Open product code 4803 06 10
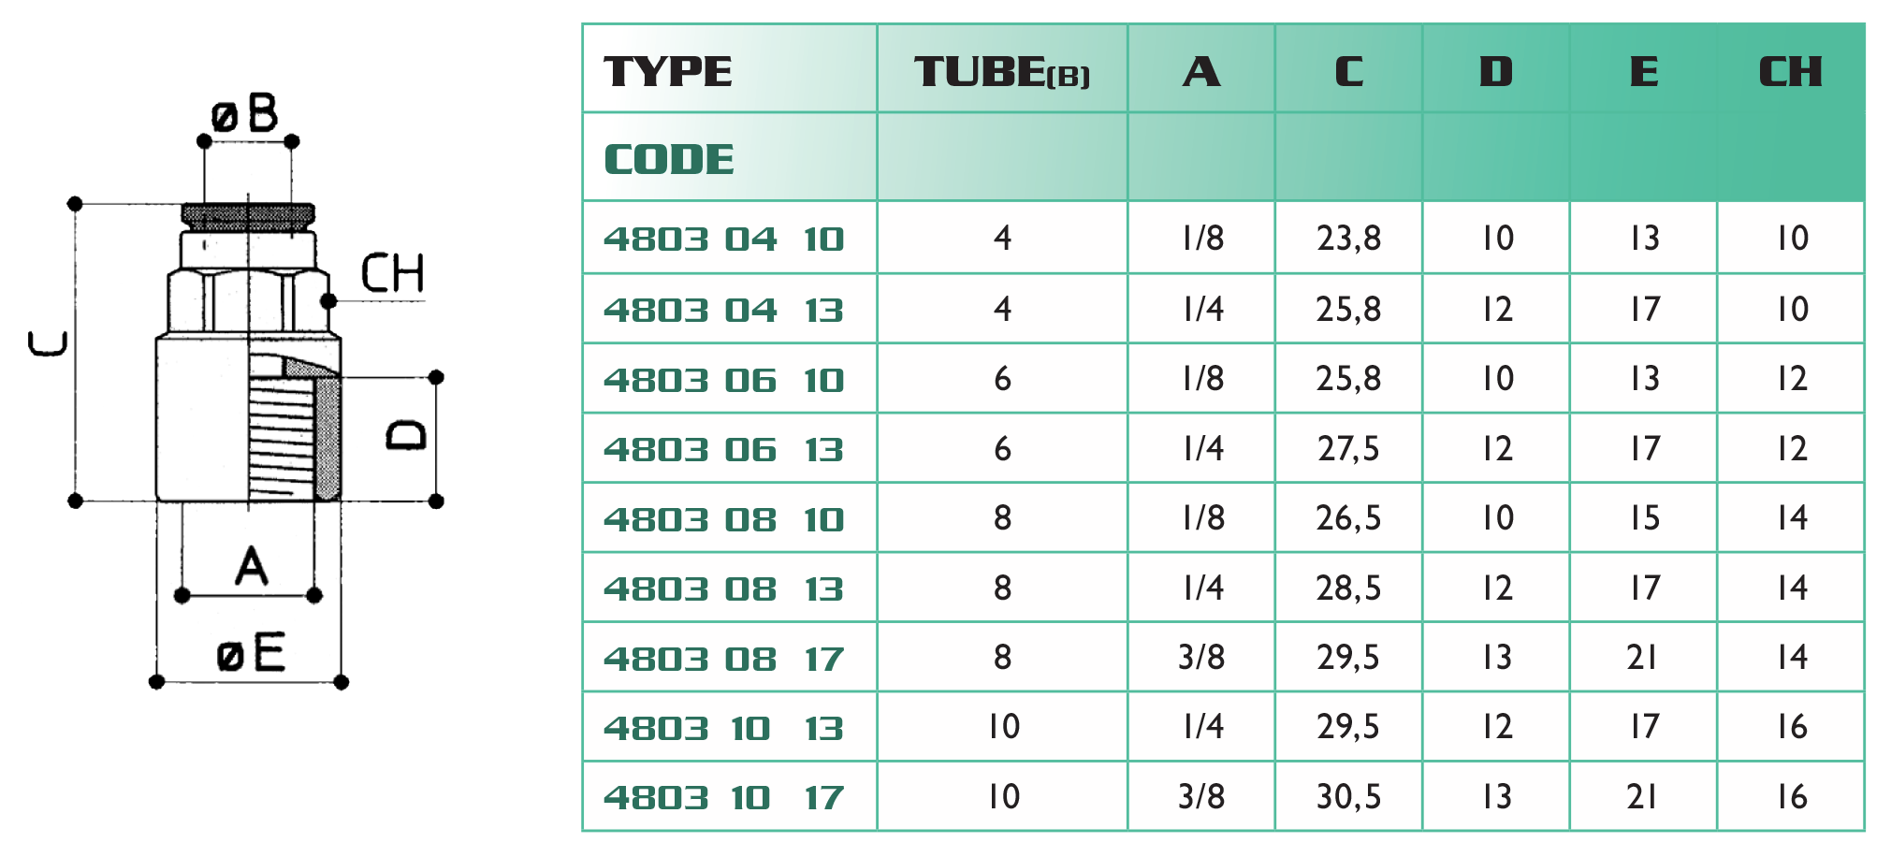 coord(724,380)
